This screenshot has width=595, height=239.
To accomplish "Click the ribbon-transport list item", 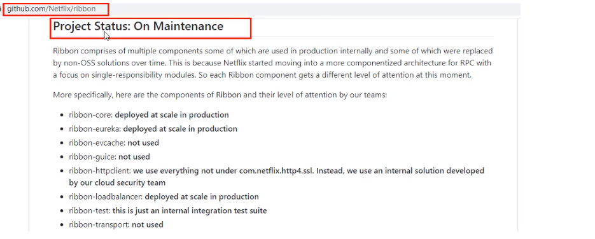I will pyautogui.click(x=116, y=224).
